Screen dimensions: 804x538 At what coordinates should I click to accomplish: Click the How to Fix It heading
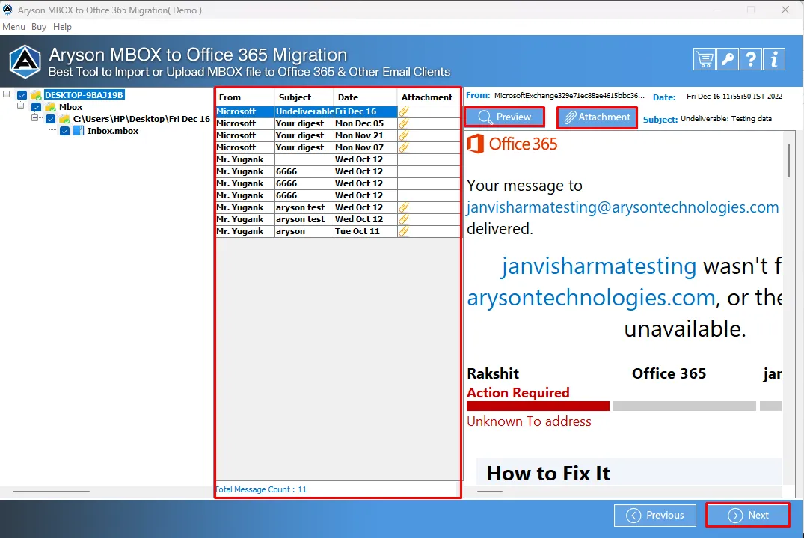tap(548, 474)
